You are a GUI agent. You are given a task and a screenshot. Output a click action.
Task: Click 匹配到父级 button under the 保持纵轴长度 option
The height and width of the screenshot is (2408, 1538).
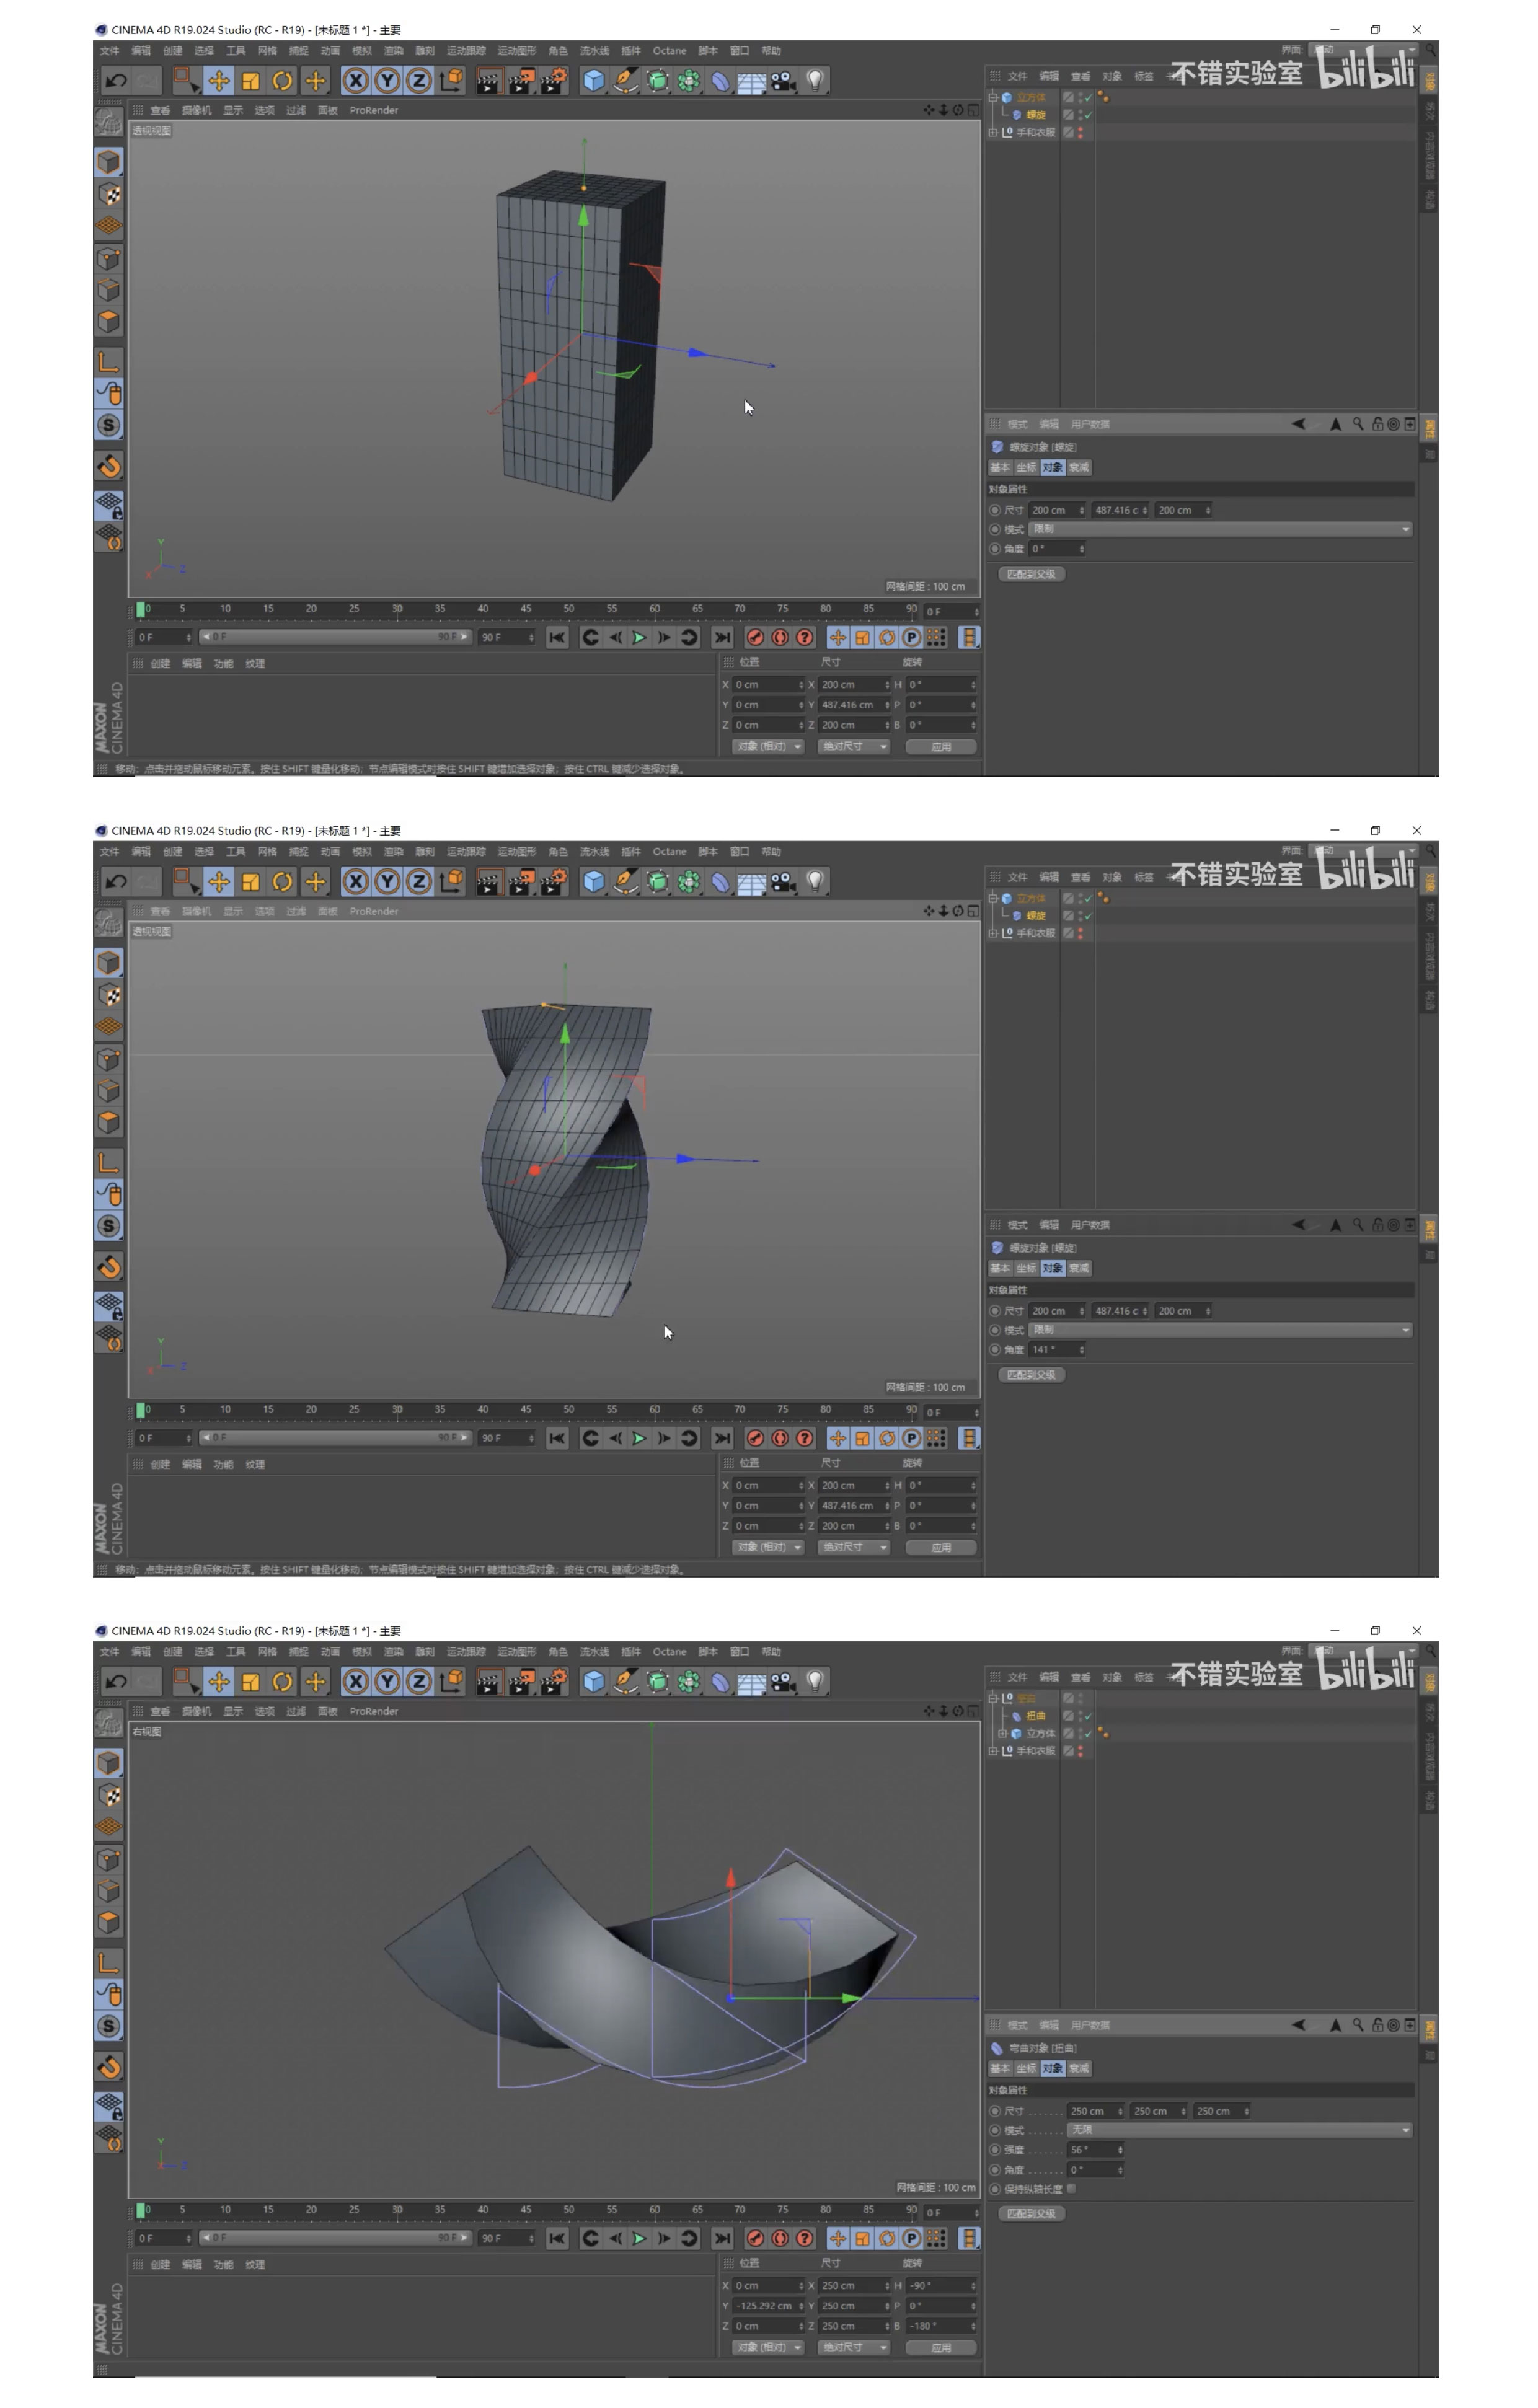pyautogui.click(x=1031, y=2214)
